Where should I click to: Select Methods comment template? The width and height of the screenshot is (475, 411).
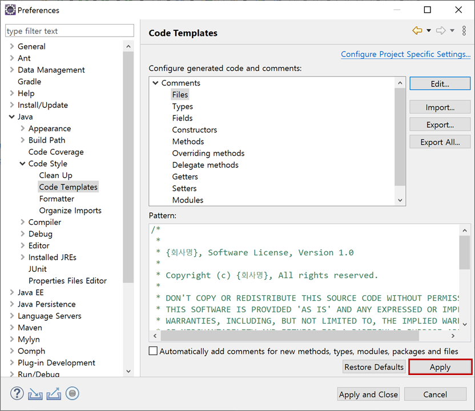click(x=188, y=142)
